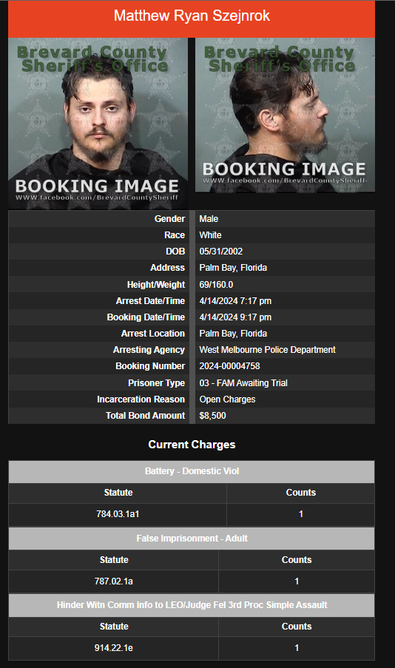Click 'Statute' column header under False Imprisonment

pyautogui.click(x=114, y=560)
